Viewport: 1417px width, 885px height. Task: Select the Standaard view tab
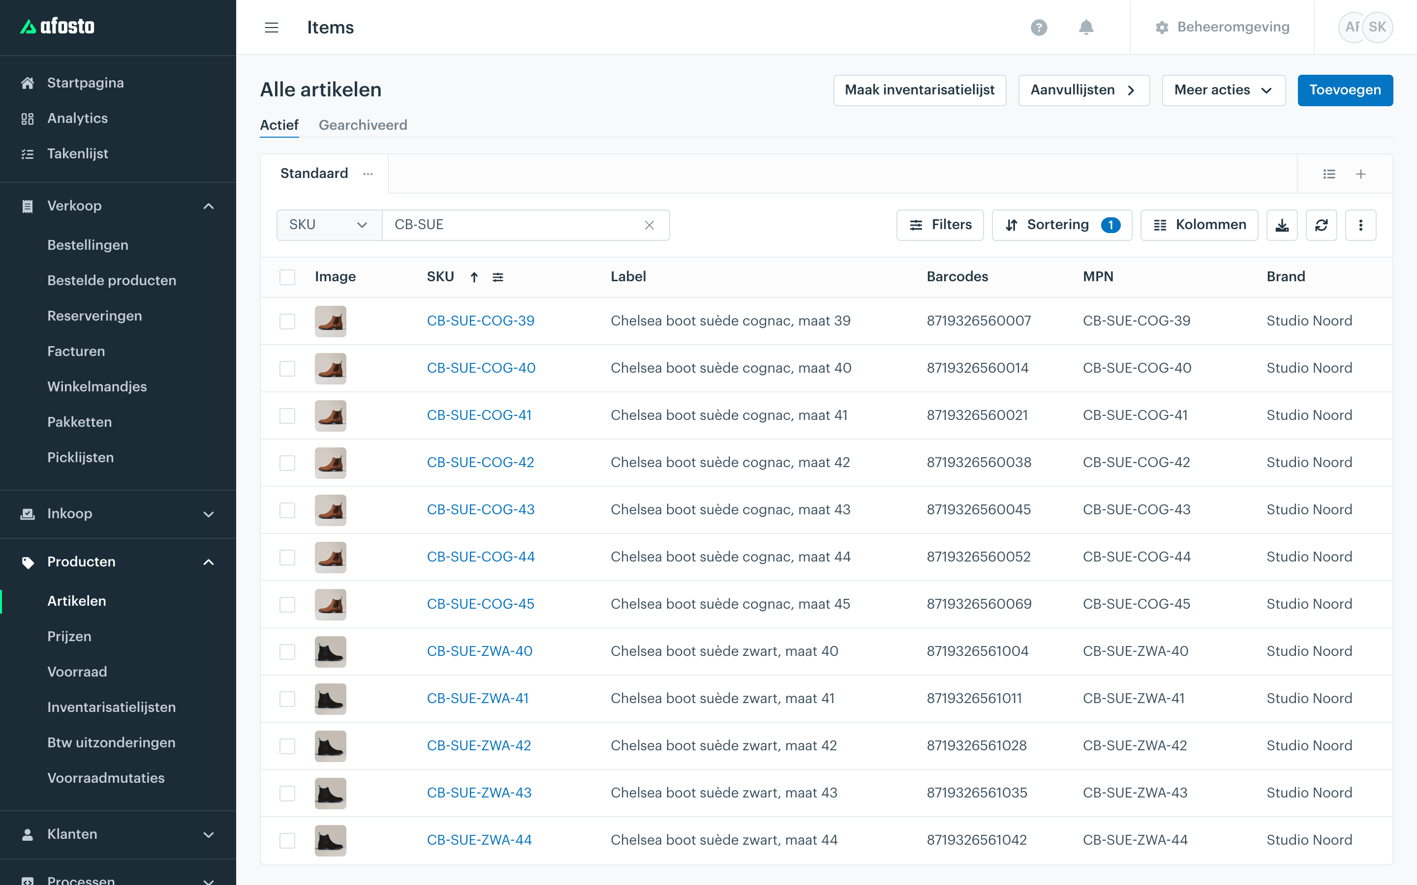pyautogui.click(x=314, y=173)
